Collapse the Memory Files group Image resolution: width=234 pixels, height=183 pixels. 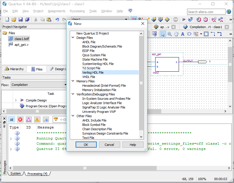pos(73,81)
